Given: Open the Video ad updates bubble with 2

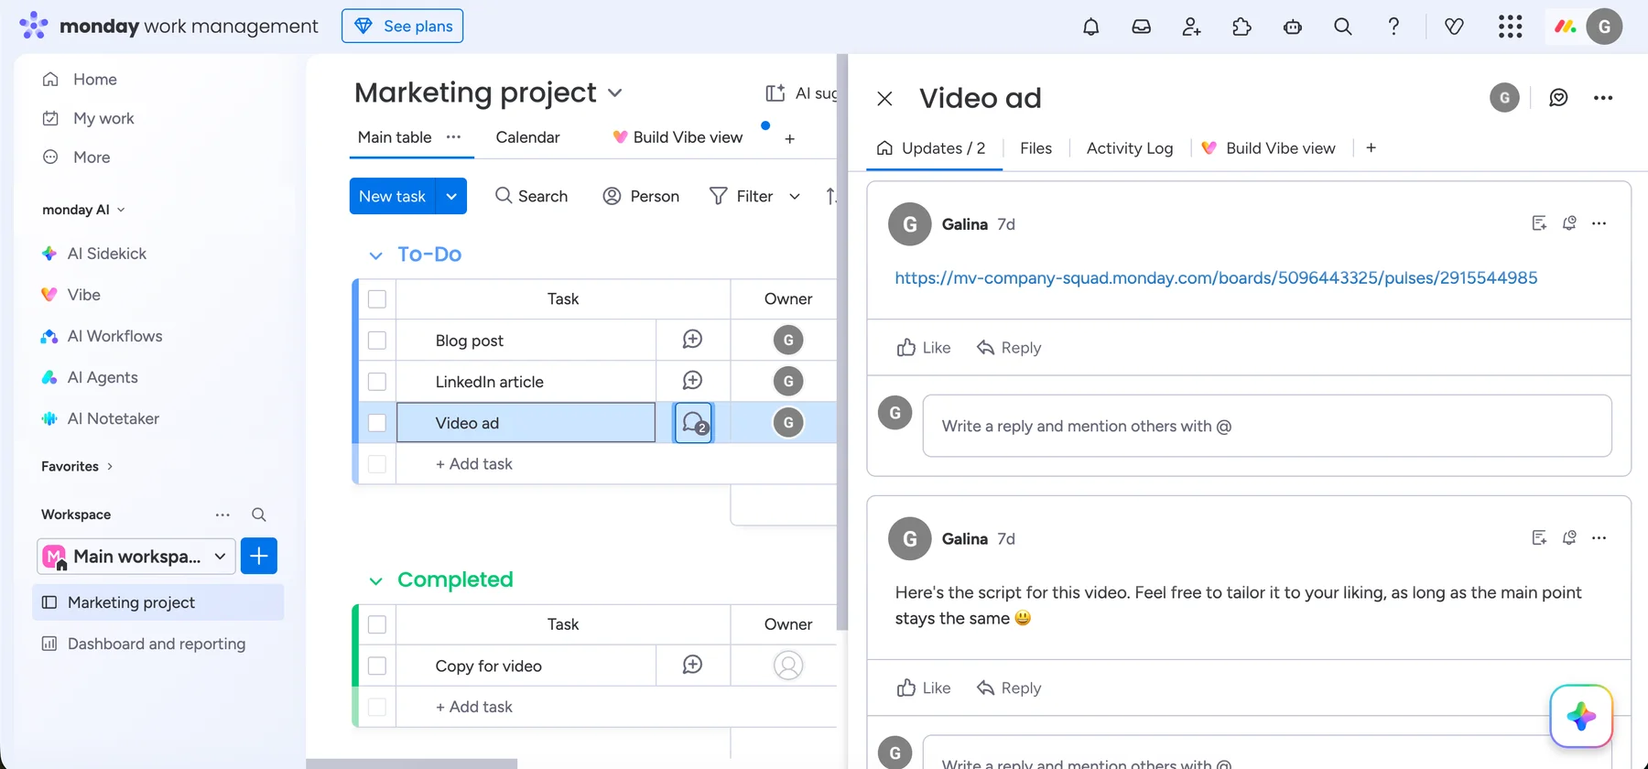Looking at the screenshot, I should pos(694,423).
